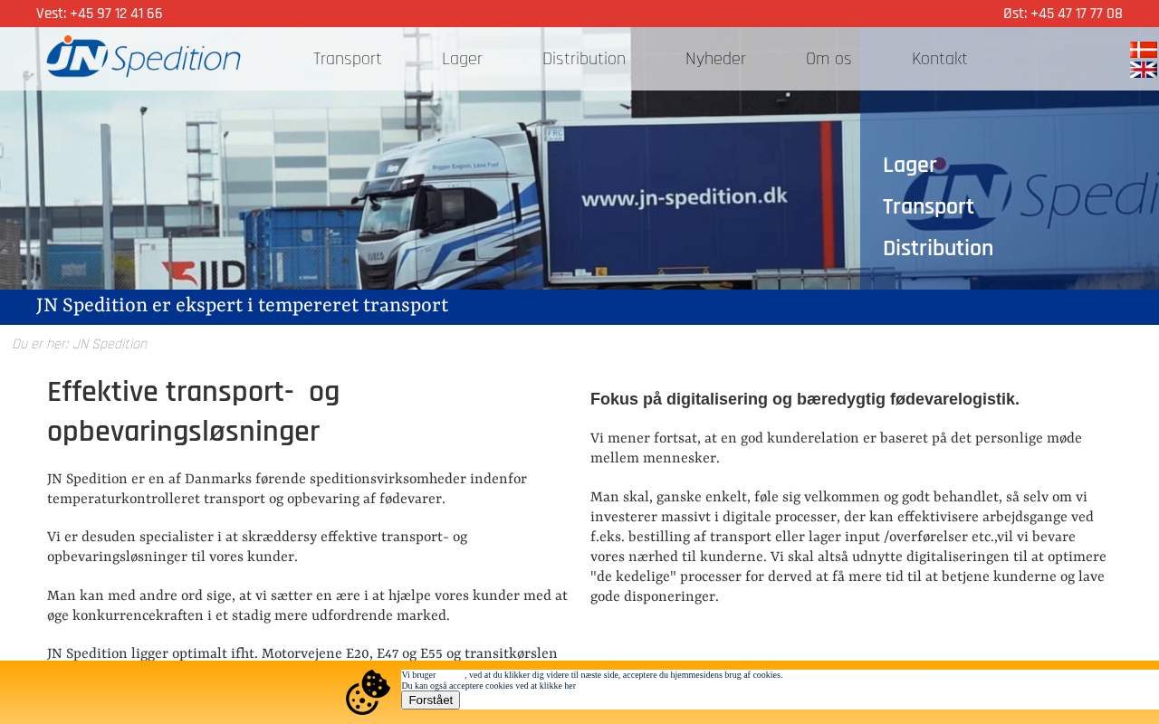The height and width of the screenshot is (724, 1159).
Task: Switch language with the British flag
Action: (1144, 70)
